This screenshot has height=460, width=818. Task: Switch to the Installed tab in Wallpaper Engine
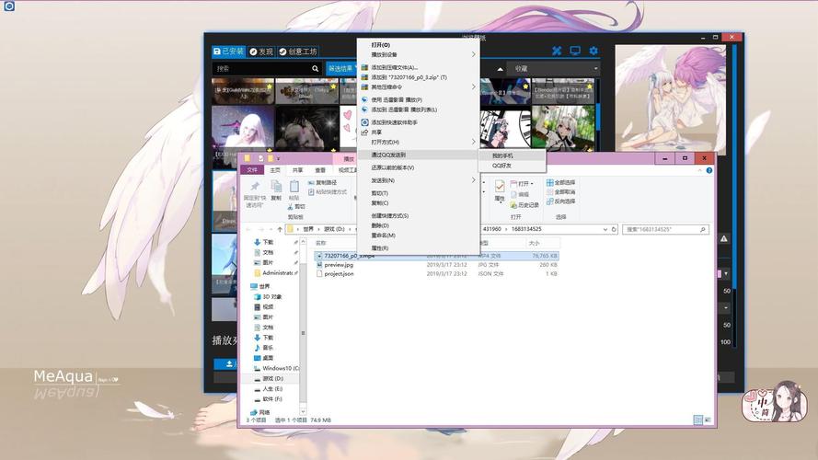tap(228, 52)
